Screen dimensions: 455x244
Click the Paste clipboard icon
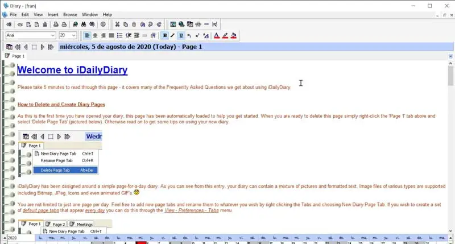(134, 24)
